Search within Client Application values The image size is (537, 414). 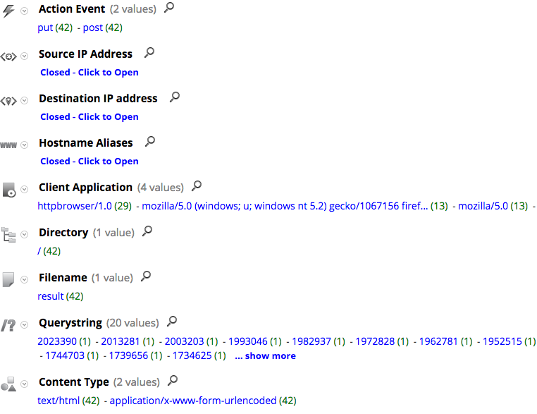tap(197, 185)
